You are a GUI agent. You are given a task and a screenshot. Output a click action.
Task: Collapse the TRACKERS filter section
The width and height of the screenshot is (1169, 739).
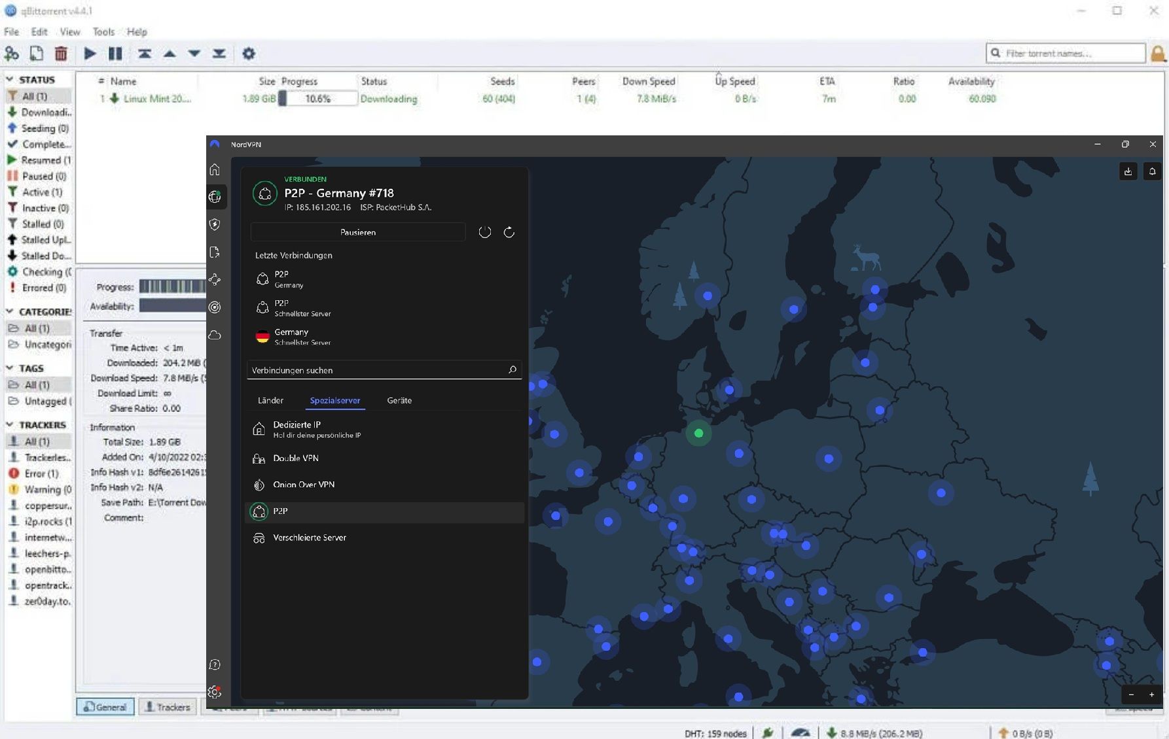point(10,424)
